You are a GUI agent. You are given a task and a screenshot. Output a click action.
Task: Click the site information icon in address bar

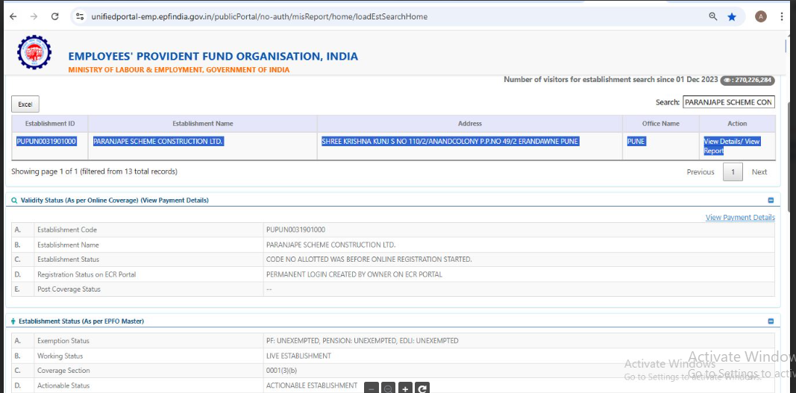point(81,16)
